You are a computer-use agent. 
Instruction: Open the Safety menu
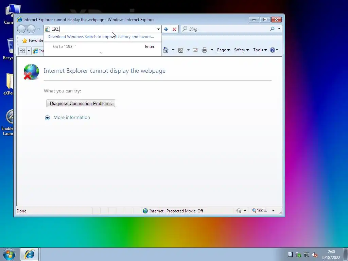pyautogui.click(x=241, y=50)
